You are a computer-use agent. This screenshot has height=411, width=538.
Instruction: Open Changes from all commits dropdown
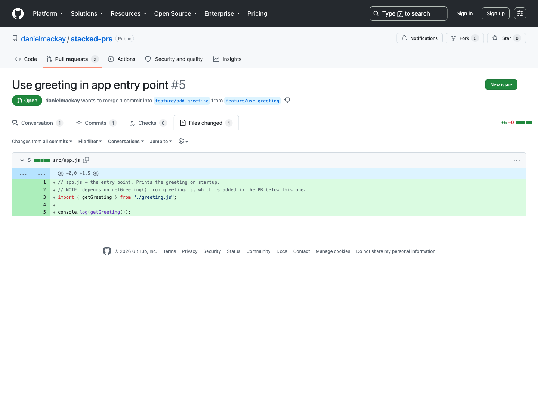click(x=42, y=142)
